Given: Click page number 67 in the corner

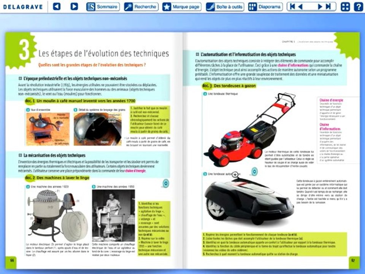Looking at the screenshot, I should [353, 260].
